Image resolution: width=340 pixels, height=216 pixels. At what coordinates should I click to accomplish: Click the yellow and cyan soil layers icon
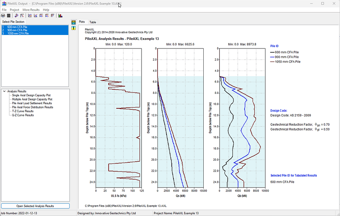[74, 22]
